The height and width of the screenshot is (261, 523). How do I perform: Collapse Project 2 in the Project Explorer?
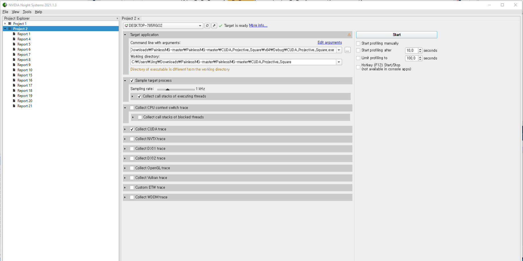pos(5,29)
